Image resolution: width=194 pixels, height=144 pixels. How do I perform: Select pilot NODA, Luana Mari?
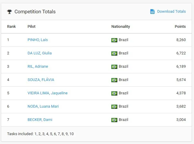43,106
